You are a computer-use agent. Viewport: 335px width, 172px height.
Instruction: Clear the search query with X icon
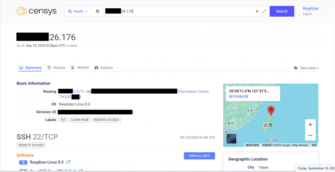tap(257, 11)
